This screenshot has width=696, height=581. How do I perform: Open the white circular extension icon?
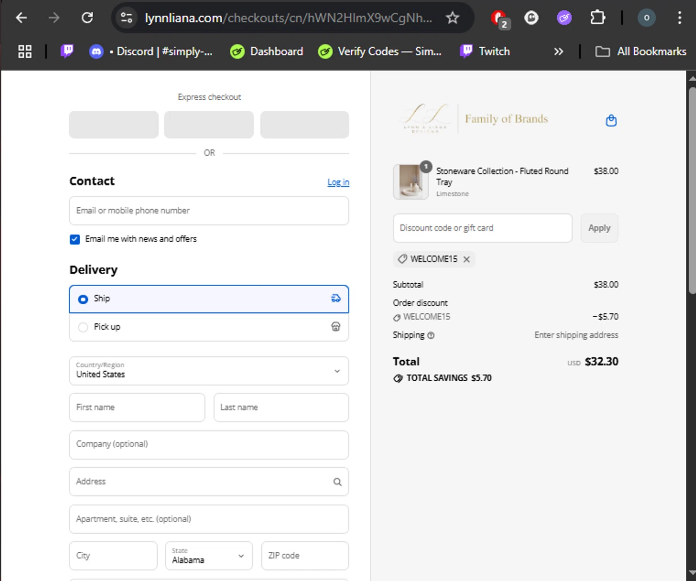(x=531, y=18)
